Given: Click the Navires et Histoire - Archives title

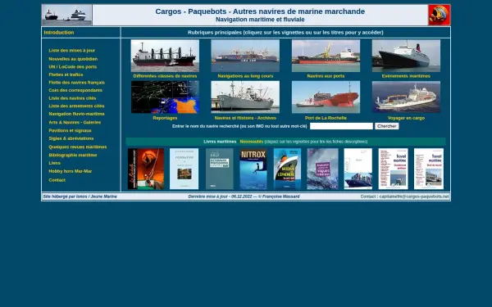Looking at the screenshot, I should click(x=245, y=118).
